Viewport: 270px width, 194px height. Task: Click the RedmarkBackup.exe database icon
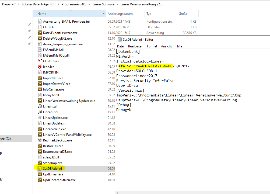tap(40, 140)
